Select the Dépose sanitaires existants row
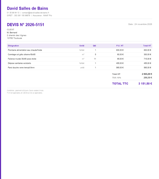 [79, 63]
